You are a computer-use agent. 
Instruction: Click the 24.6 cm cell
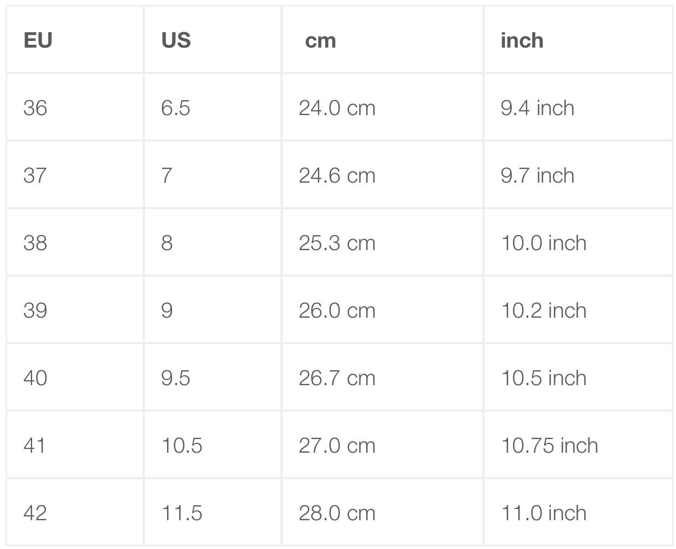[x=337, y=175]
